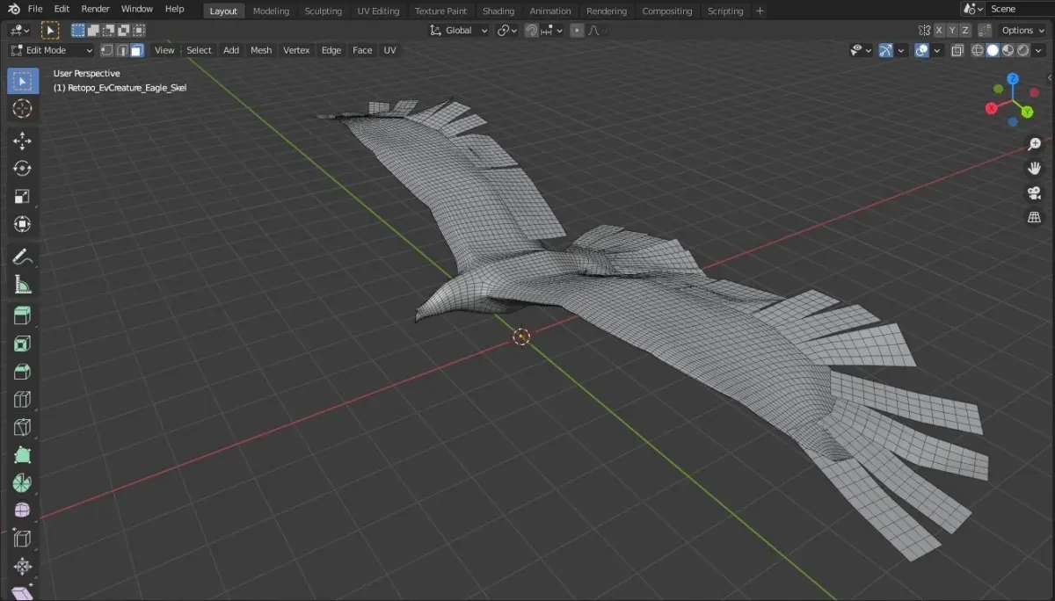Image resolution: width=1055 pixels, height=601 pixels.
Task: Switch to the Shading tab
Action: pos(498,11)
